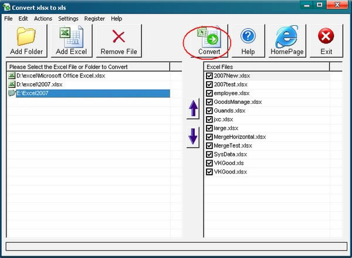Click the 'Please Select the Excel File' column header
This screenshot has height=258, width=352.
pos(89,67)
